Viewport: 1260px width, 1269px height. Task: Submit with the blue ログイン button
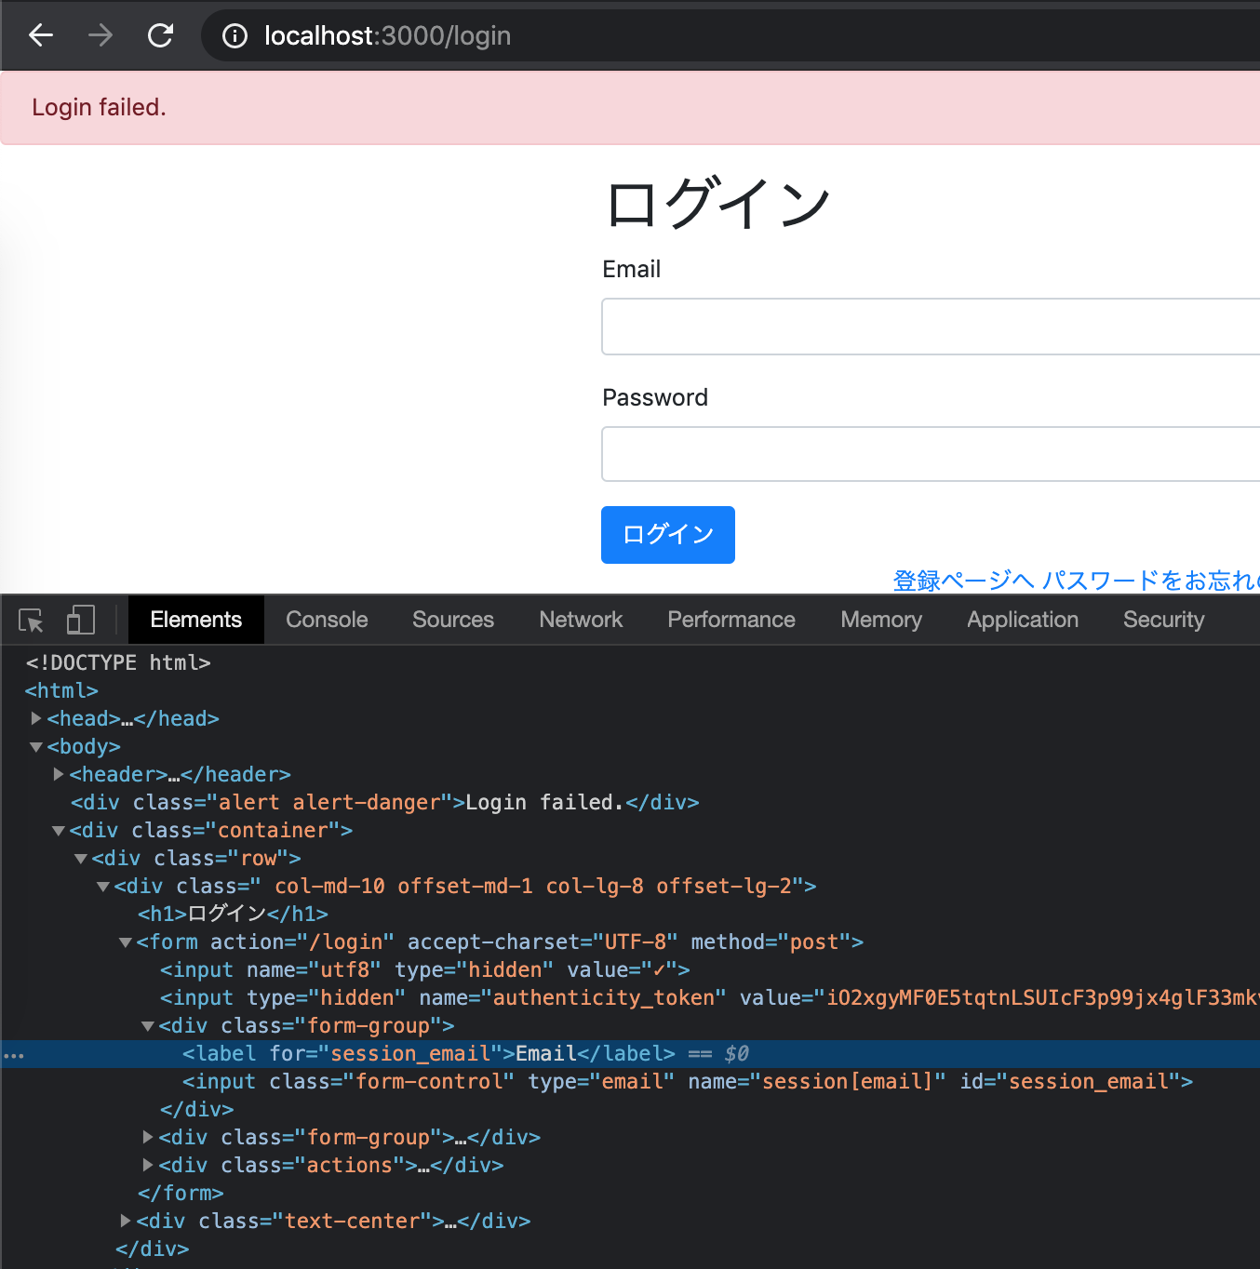coord(668,535)
